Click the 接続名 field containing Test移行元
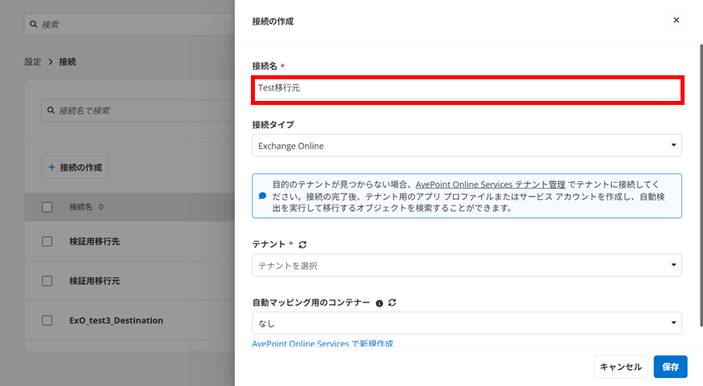The height and width of the screenshot is (386, 703). [467, 89]
